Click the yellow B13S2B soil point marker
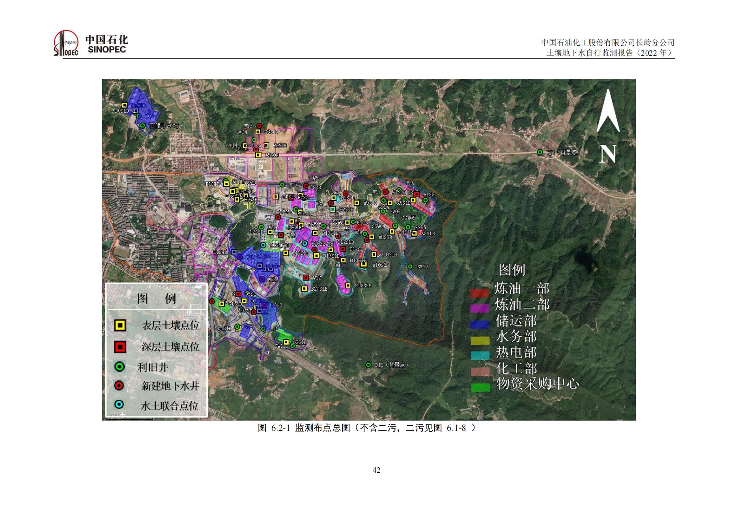 [x=348, y=285]
